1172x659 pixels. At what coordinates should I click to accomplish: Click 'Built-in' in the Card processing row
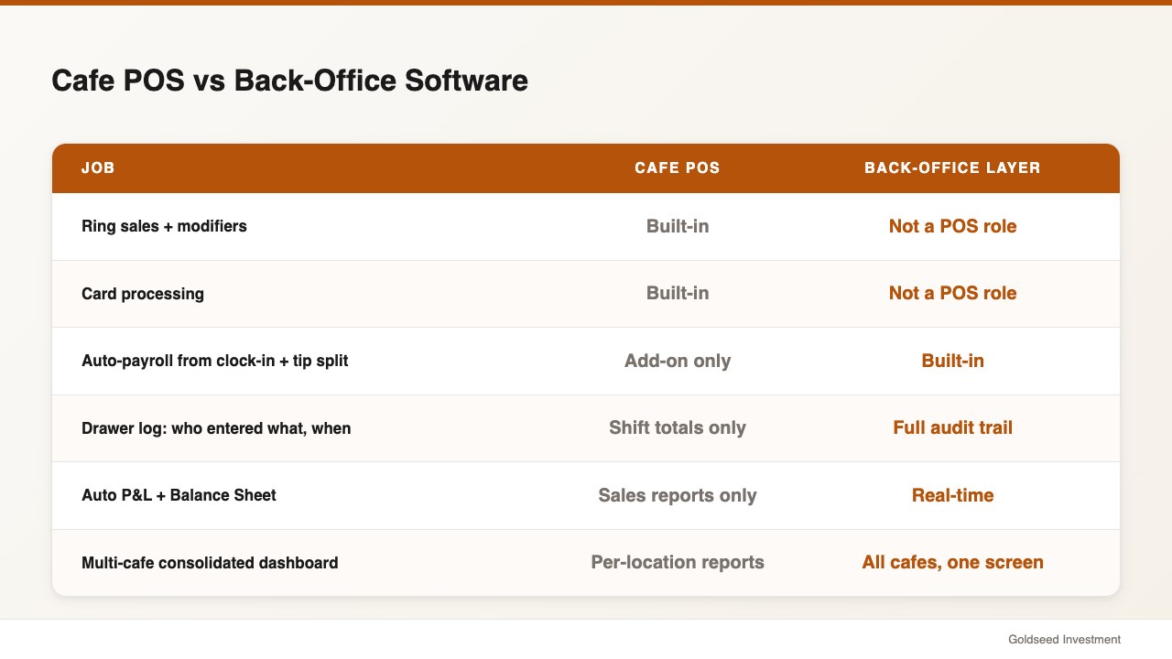(678, 293)
